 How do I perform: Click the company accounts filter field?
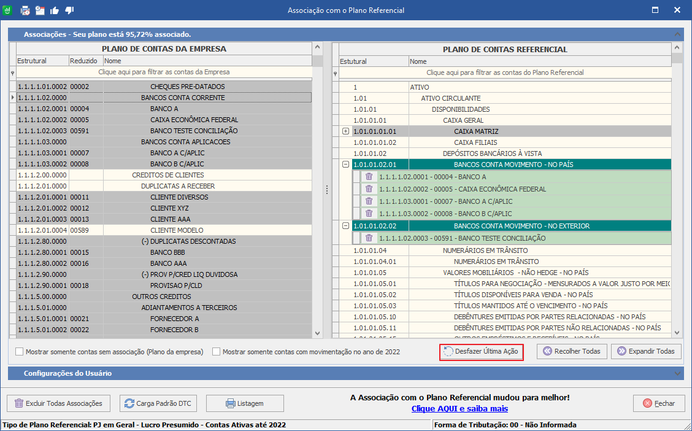point(164,72)
